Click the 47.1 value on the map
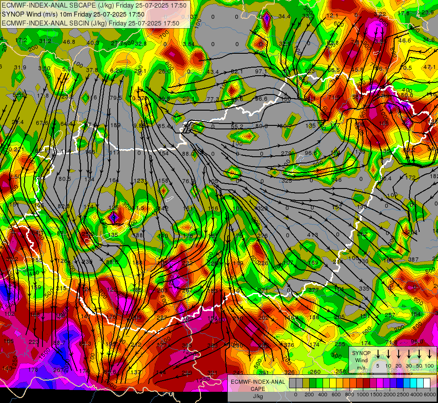The image size is (438, 403). (x=429, y=67)
